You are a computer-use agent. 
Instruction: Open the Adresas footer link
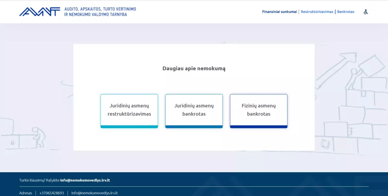[26, 193]
